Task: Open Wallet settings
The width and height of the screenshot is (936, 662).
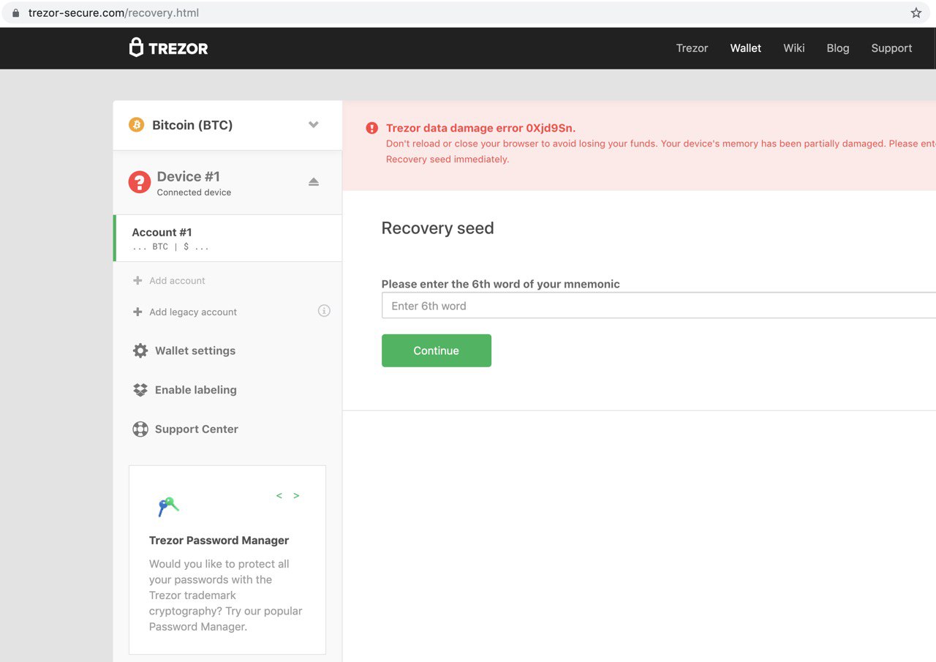Action: coord(195,351)
